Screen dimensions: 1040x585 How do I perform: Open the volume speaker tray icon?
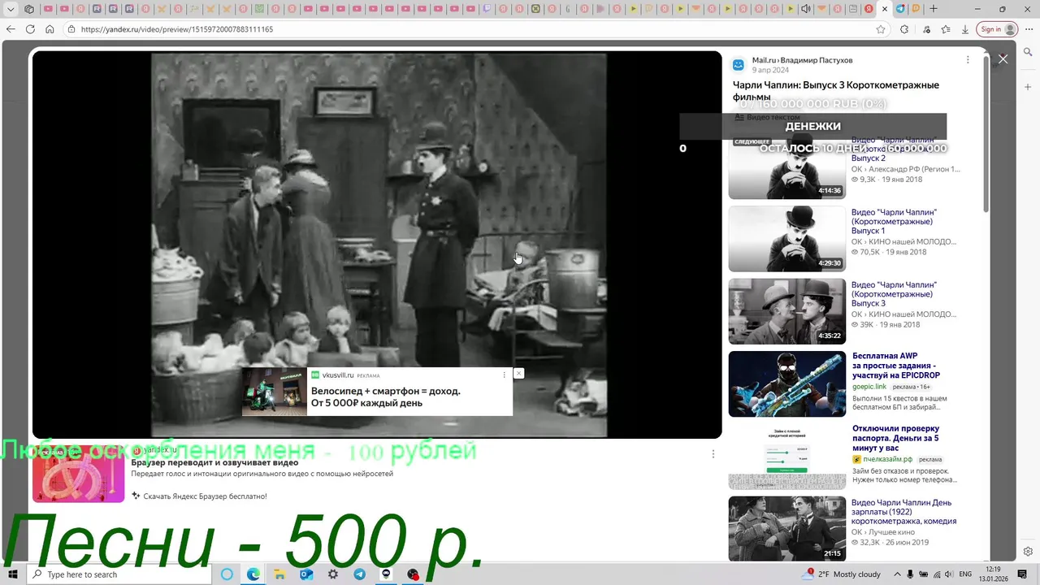(x=950, y=574)
